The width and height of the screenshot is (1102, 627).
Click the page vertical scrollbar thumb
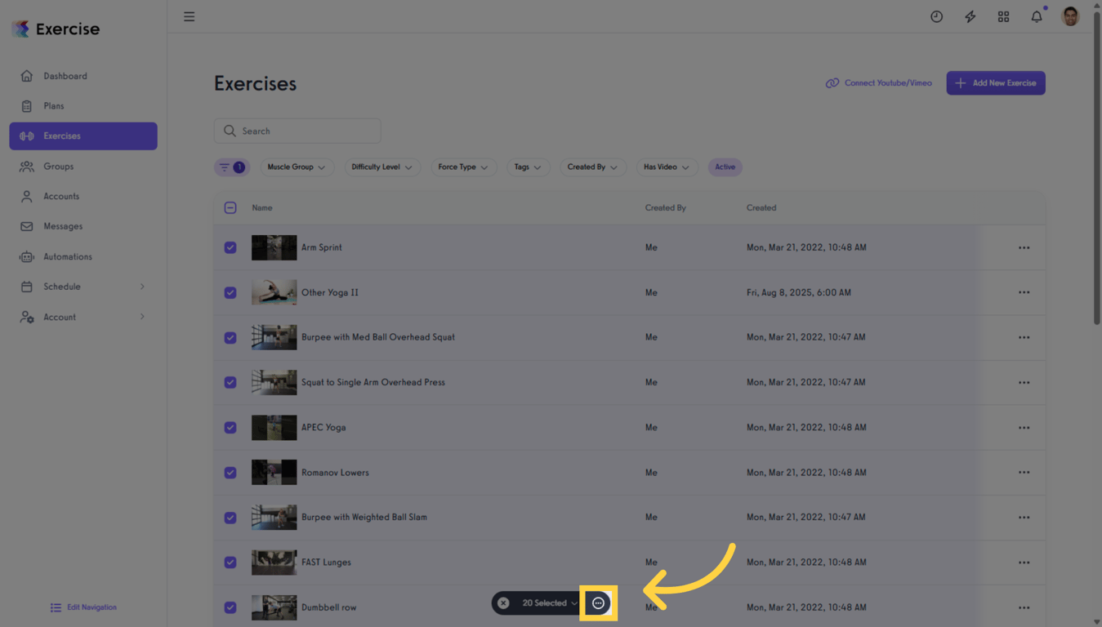tap(1096, 167)
